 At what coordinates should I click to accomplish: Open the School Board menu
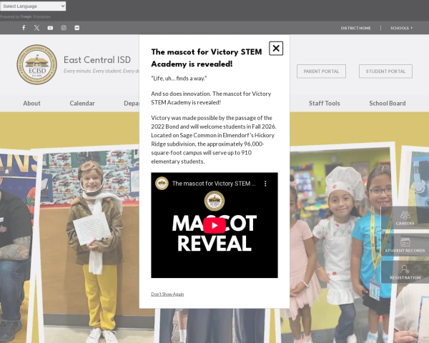point(387,104)
